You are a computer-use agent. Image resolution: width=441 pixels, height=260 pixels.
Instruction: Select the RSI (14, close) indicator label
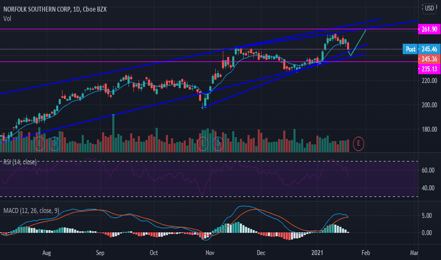click(20, 162)
